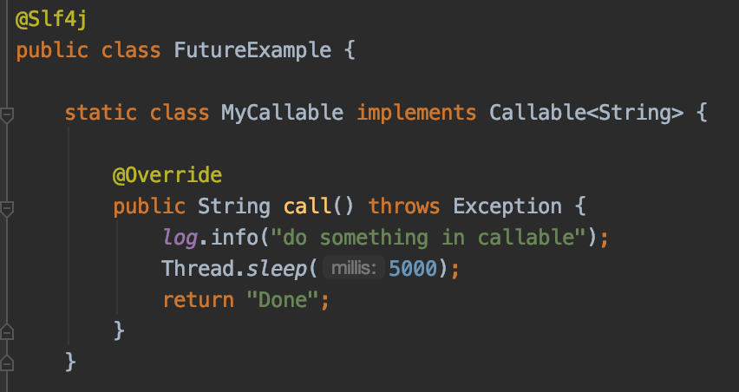
Task: Click the 5000 numeric literal
Action: click(x=412, y=269)
